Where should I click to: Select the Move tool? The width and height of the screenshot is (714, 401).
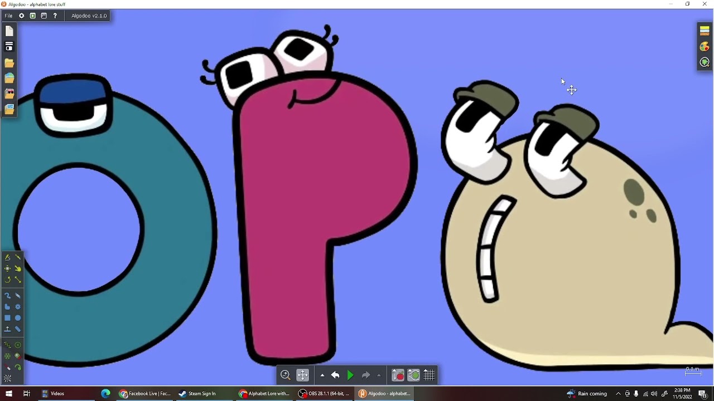pos(7,268)
